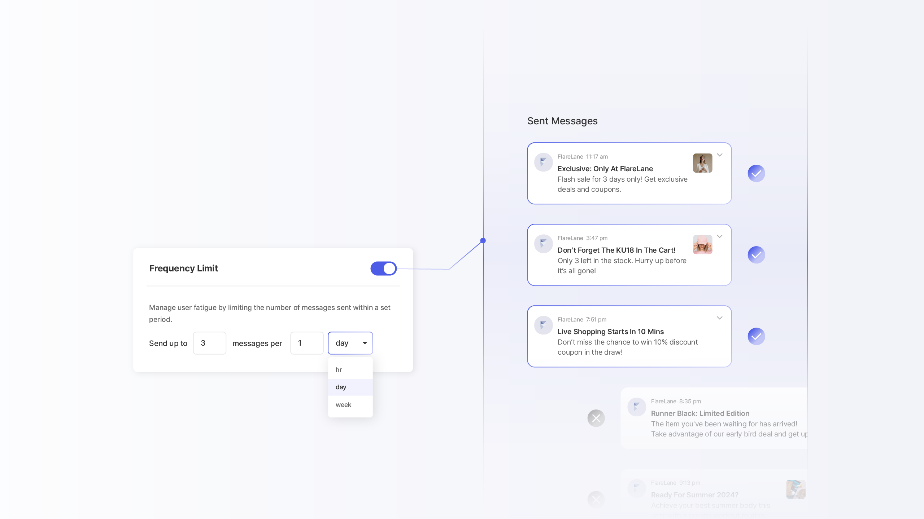
Task: Expand the Exclusive FlareLane notification chevron
Action: [x=719, y=155]
